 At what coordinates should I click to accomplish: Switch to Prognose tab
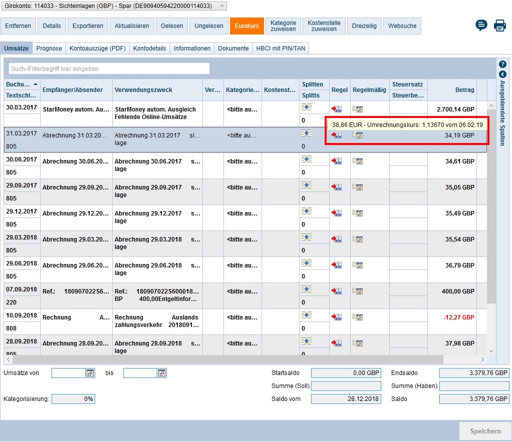[x=49, y=48]
